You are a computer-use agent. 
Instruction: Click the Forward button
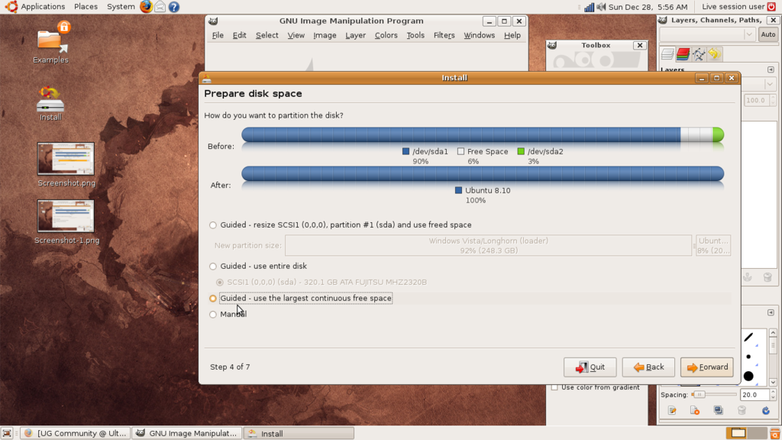706,367
